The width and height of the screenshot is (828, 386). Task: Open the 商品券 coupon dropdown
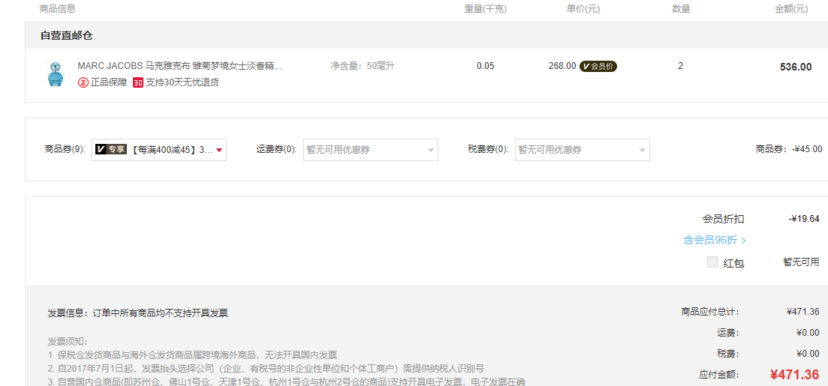point(159,150)
